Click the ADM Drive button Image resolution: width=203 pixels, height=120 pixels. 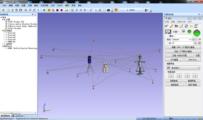[x=193, y=60]
